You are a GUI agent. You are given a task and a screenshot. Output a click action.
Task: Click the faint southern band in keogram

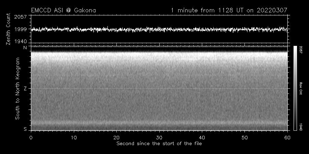(x=159, y=123)
